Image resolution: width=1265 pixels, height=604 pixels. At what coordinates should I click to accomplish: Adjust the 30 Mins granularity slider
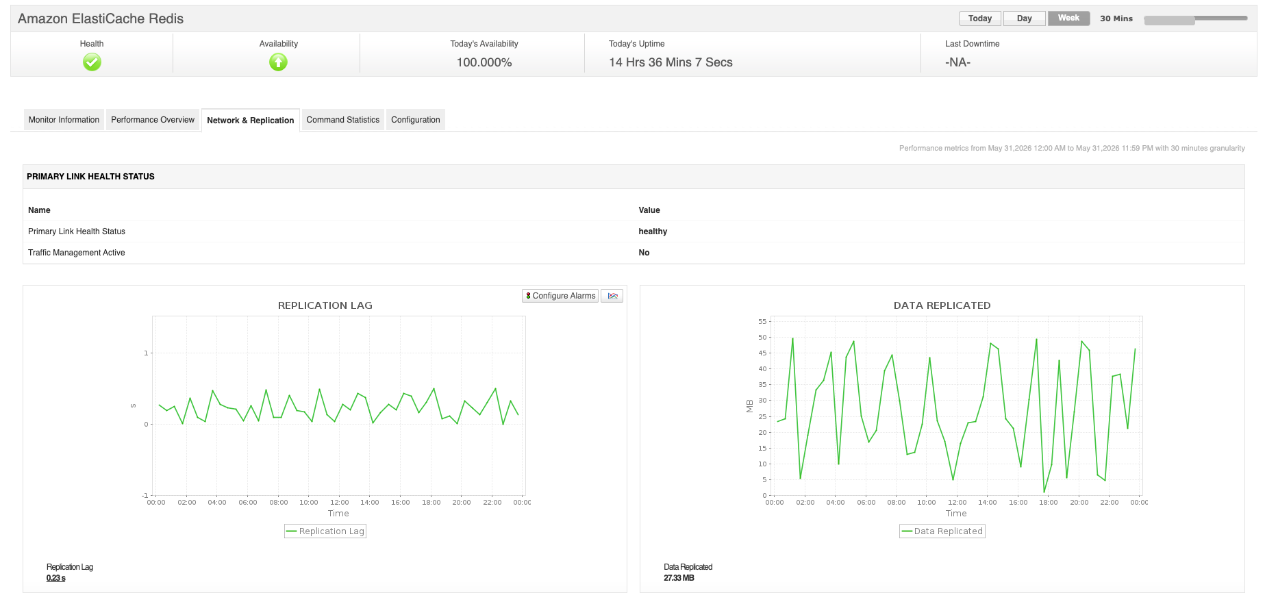pos(1195,20)
